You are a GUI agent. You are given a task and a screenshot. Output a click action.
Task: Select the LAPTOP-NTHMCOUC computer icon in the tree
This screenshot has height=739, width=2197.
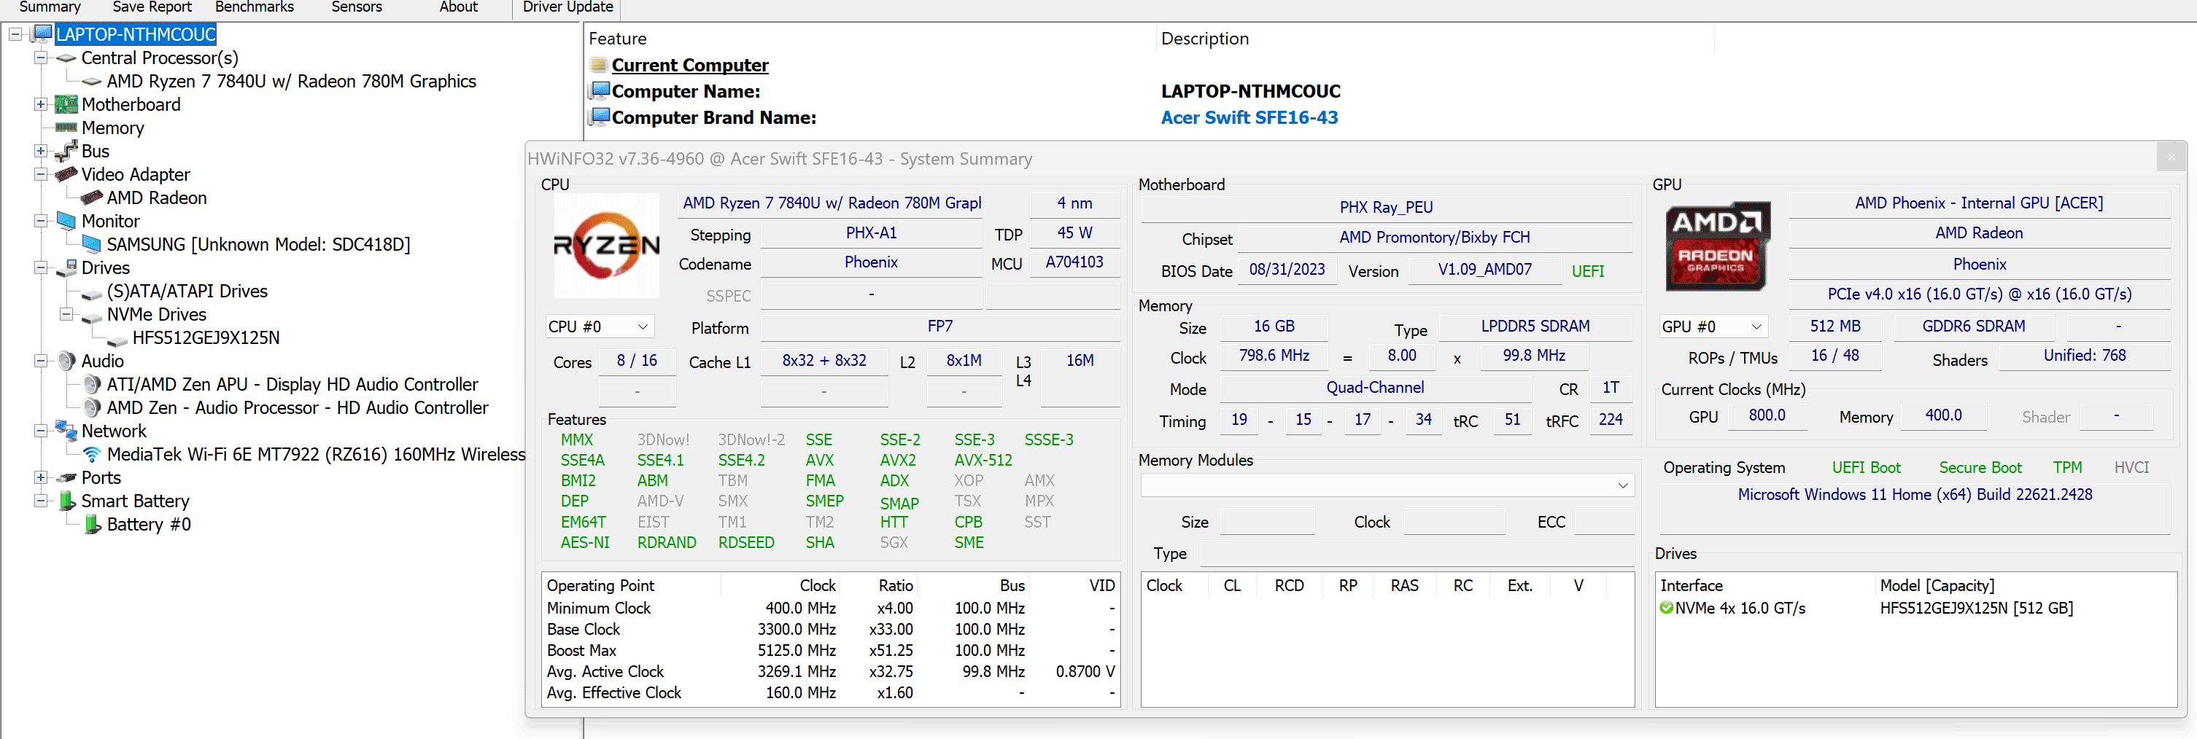coord(42,34)
